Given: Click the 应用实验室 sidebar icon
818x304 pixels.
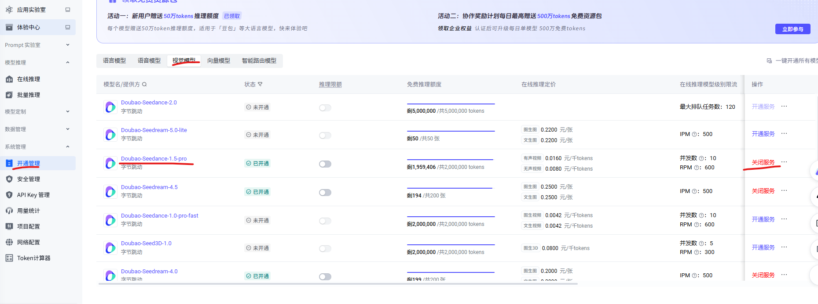Looking at the screenshot, I should (x=9, y=10).
